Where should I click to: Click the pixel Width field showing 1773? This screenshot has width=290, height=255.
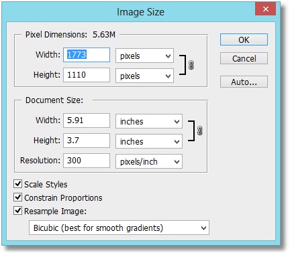(x=87, y=55)
